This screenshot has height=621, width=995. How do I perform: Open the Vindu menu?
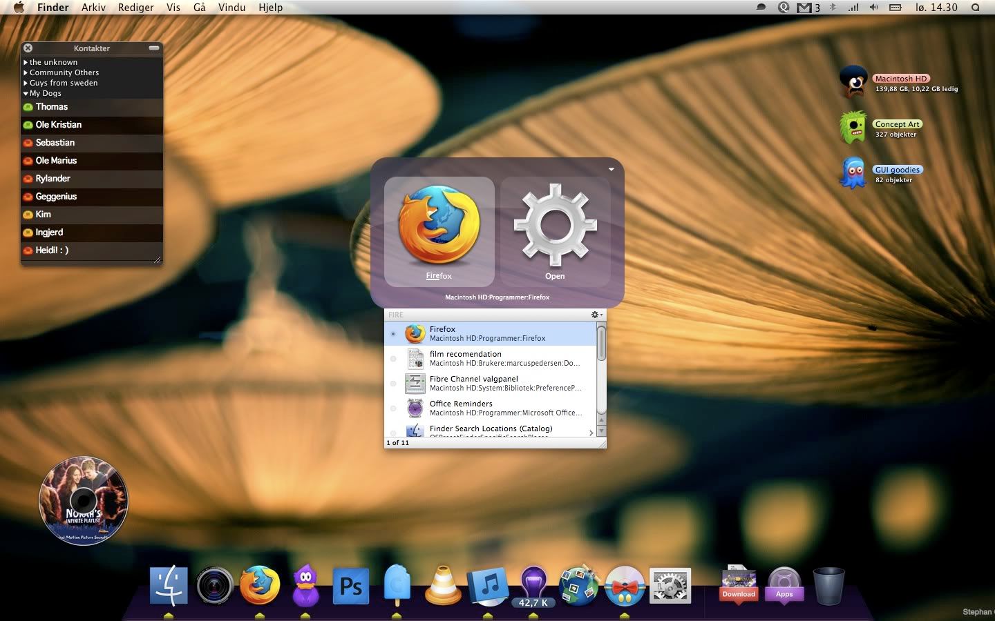[x=231, y=8]
